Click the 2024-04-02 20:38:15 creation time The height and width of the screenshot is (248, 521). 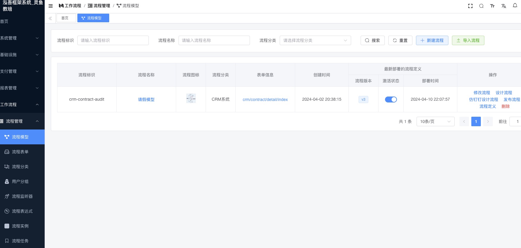pos(322,99)
